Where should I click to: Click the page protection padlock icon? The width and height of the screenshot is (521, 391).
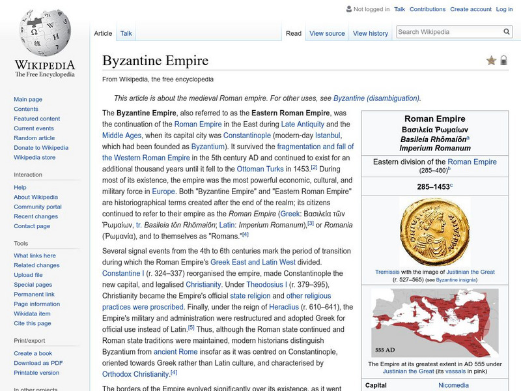[x=503, y=61]
